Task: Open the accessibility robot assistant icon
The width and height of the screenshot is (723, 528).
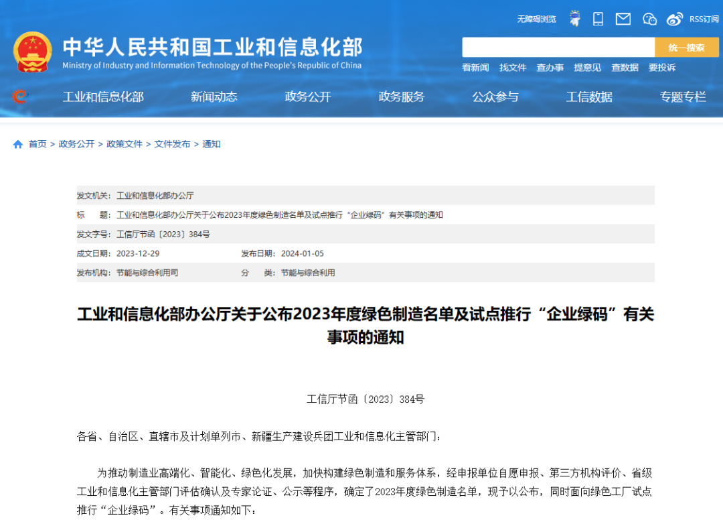Action: coord(574,19)
